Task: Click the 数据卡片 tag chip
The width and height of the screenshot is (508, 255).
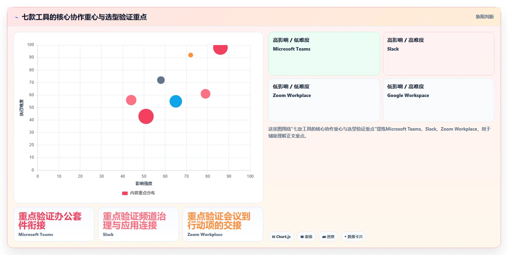Action: pos(353,237)
